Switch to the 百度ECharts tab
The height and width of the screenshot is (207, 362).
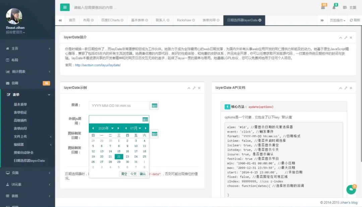(112, 20)
